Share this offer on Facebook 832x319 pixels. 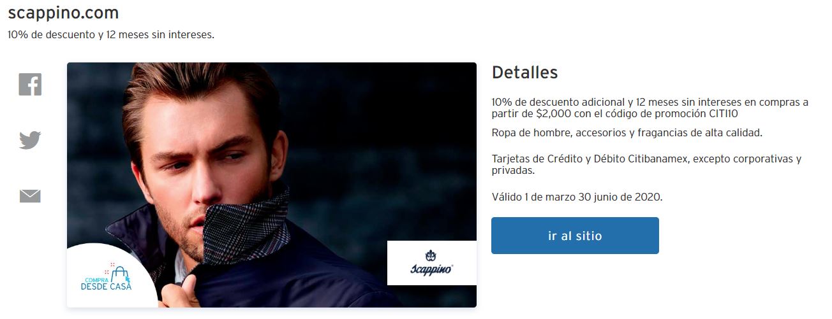coord(30,85)
